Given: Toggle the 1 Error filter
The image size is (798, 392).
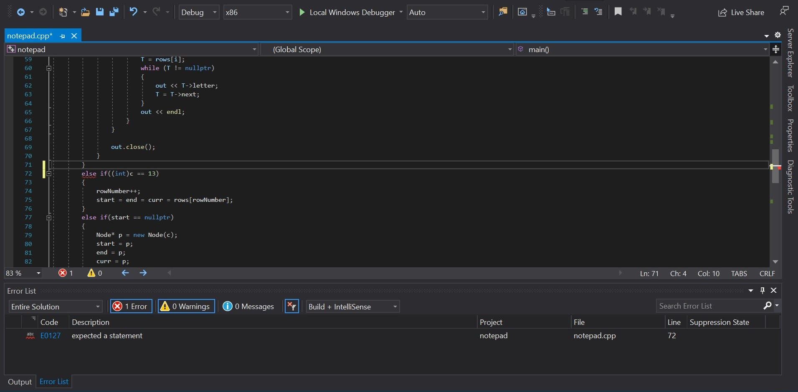Looking at the screenshot, I should coord(131,307).
